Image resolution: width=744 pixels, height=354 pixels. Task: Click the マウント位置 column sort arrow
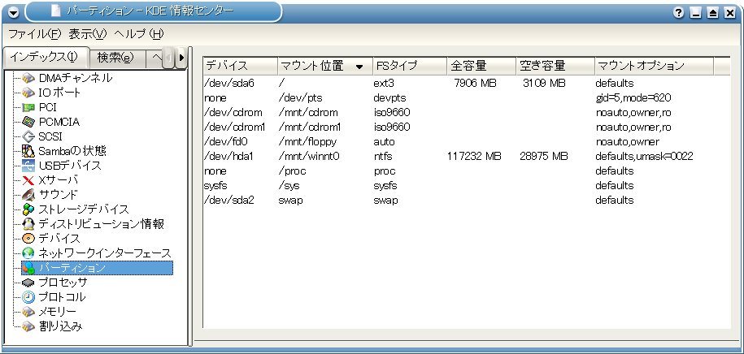coord(359,67)
